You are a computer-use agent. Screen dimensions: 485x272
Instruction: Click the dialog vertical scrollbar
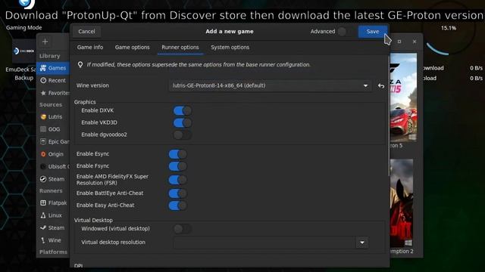(x=389, y=116)
